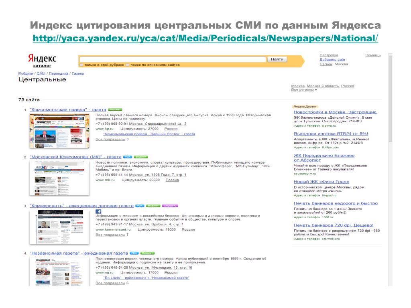The height and width of the screenshot is (308, 411).
Task: Click the Независимая газета site thumbnail
Action: coord(59,272)
